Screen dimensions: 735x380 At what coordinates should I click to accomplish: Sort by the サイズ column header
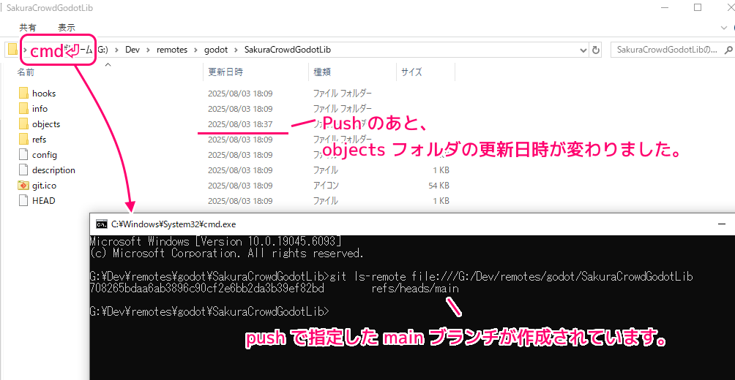click(411, 72)
